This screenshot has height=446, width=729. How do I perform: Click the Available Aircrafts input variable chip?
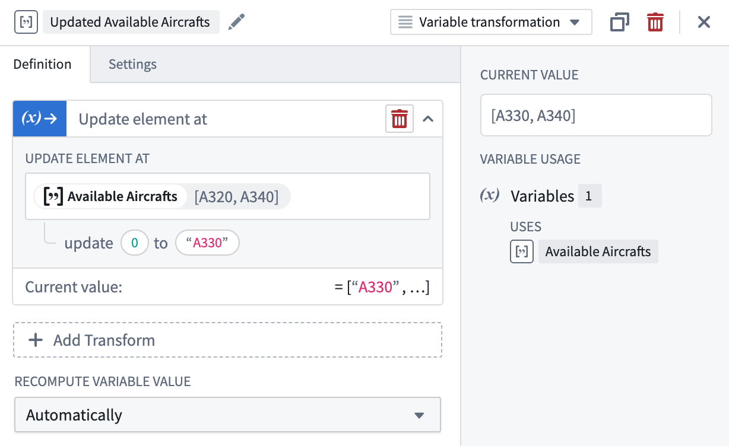[x=112, y=196]
